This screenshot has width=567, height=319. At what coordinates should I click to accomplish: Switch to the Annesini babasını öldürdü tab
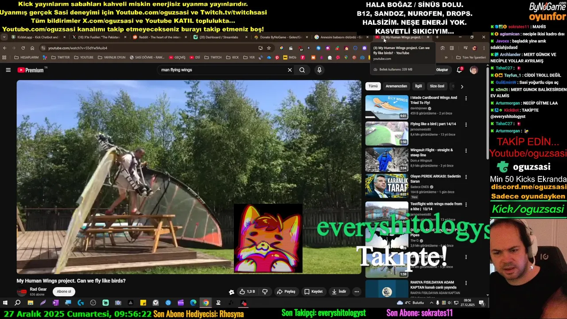pos(341,37)
